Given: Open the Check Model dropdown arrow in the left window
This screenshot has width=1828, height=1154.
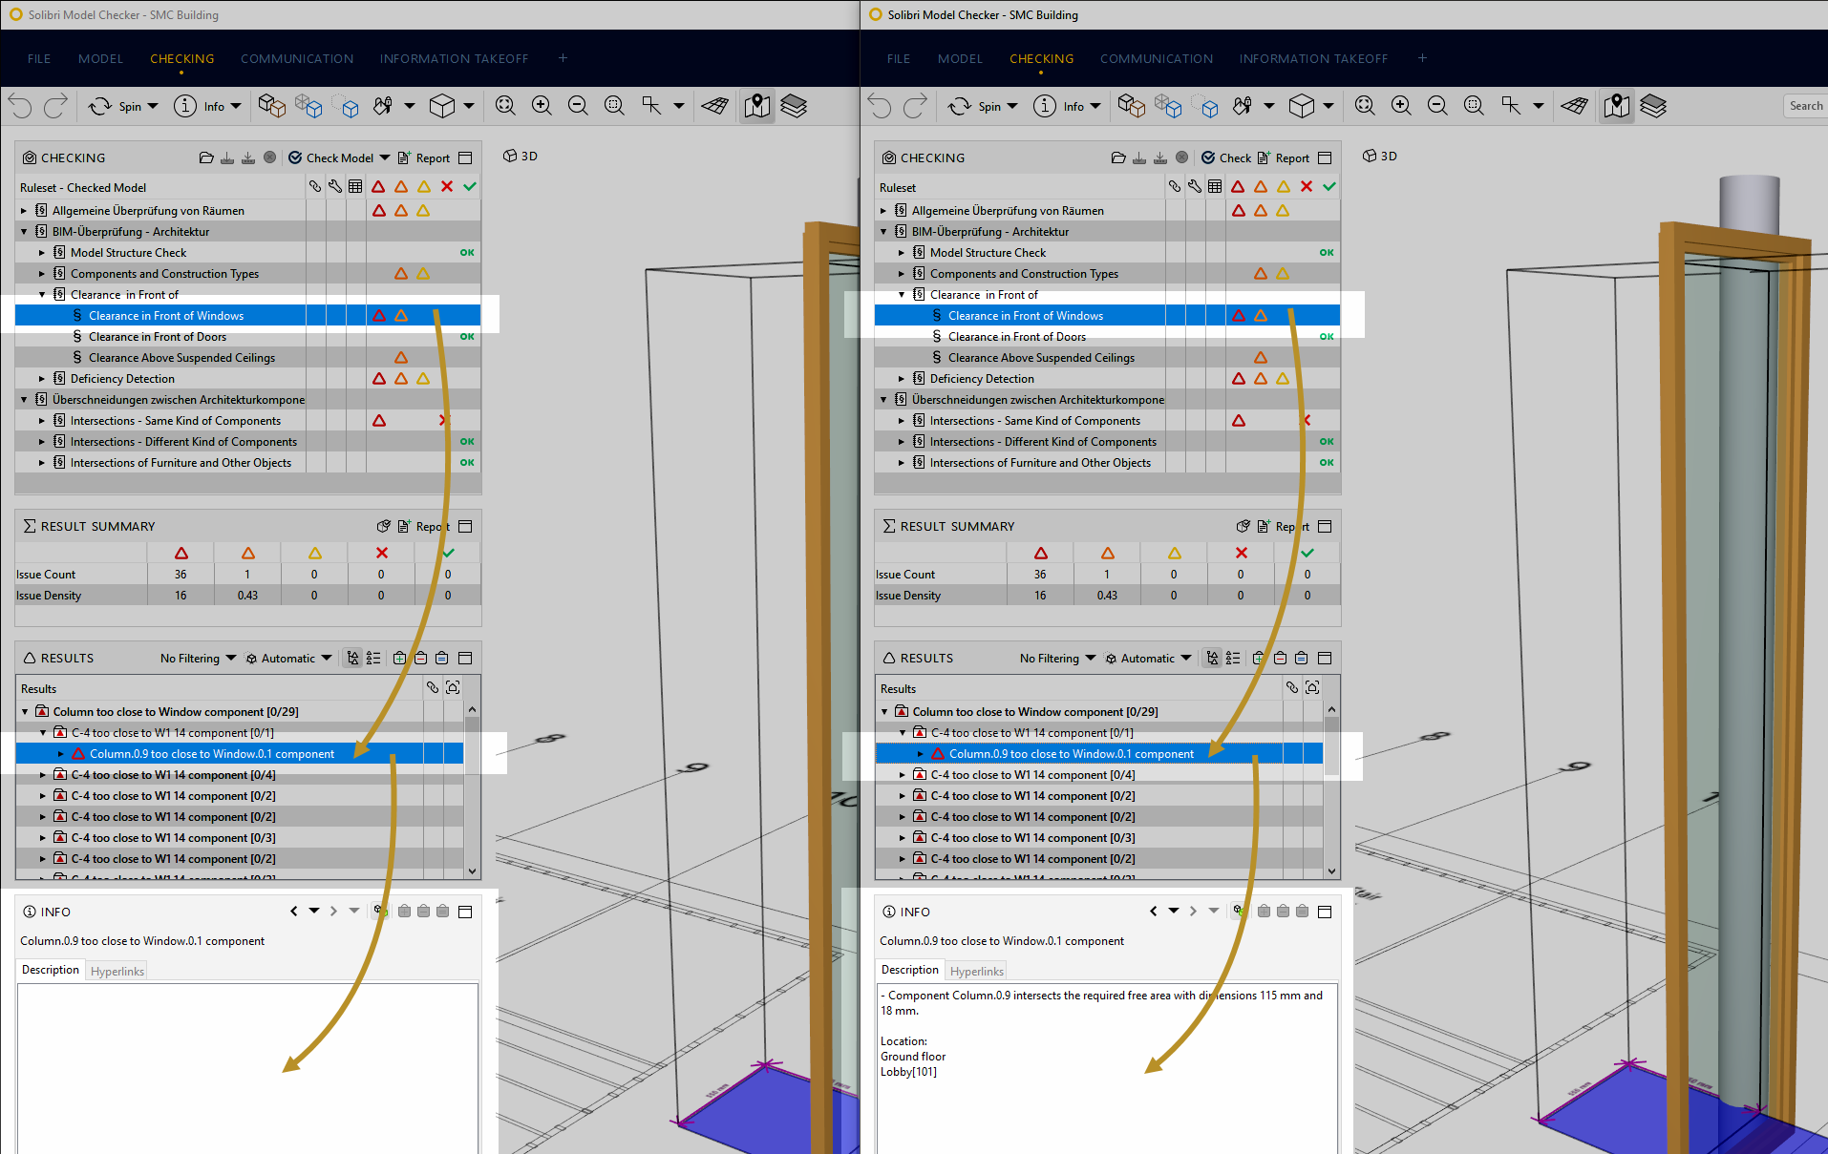Looking at the screenshot, I should [x=385, y=157].
